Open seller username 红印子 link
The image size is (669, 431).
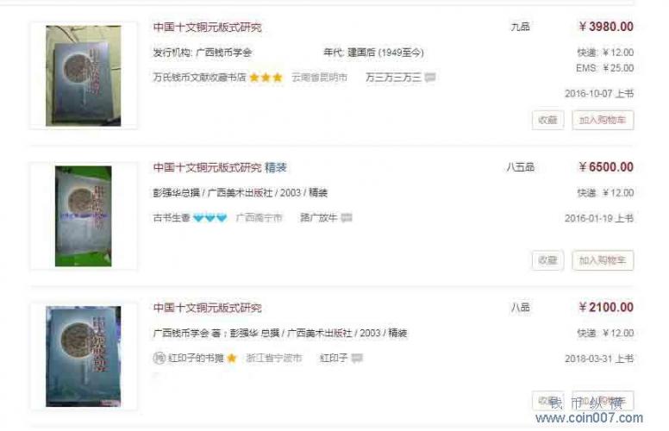334,358
